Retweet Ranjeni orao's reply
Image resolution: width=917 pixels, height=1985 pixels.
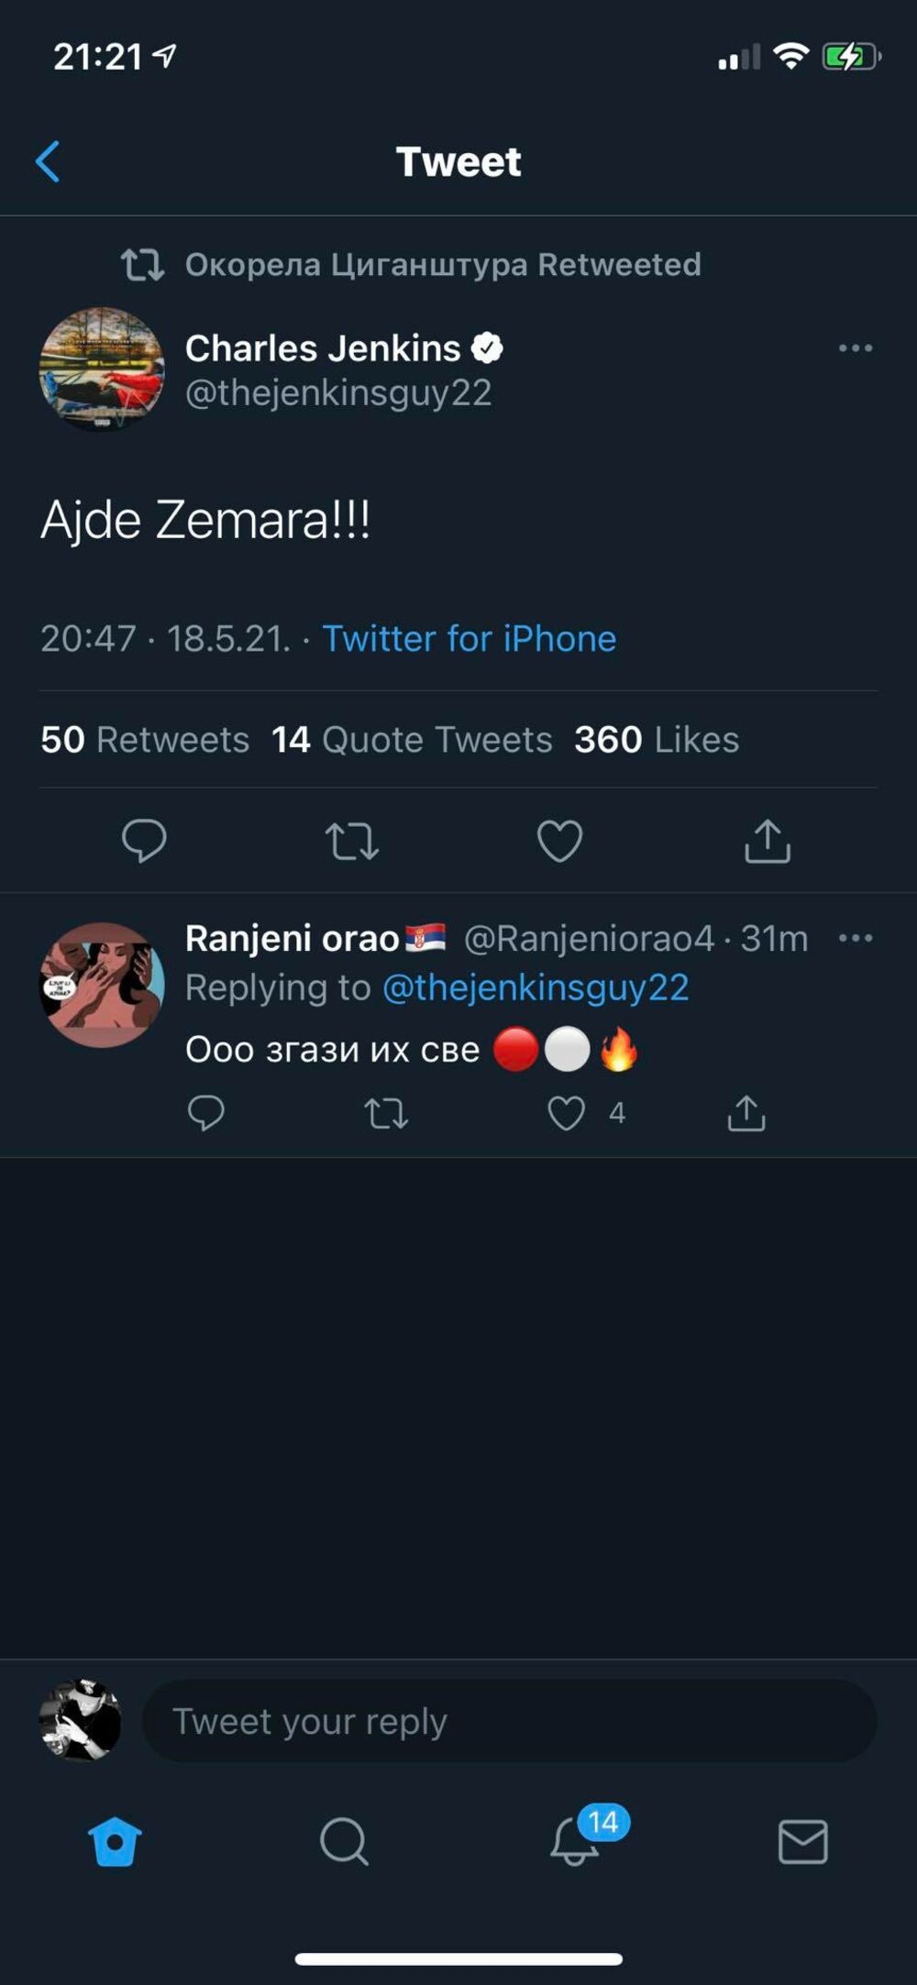click(386, 1113)
